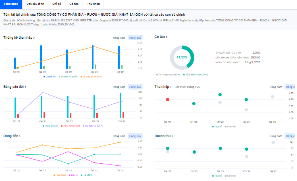Select Hàng năm for Thống kê thu nhập
The width and height of the screenshot is (297, 181).
tap(119, 38)
